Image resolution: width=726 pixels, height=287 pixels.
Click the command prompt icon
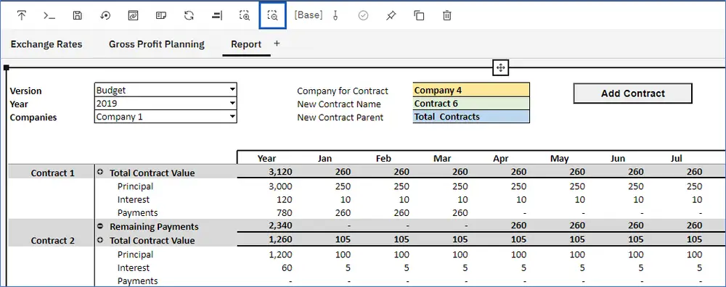point(49,15)
